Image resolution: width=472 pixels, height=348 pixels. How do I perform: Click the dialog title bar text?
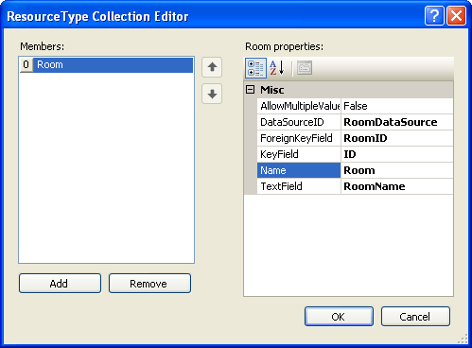click(x=97, y=16)
